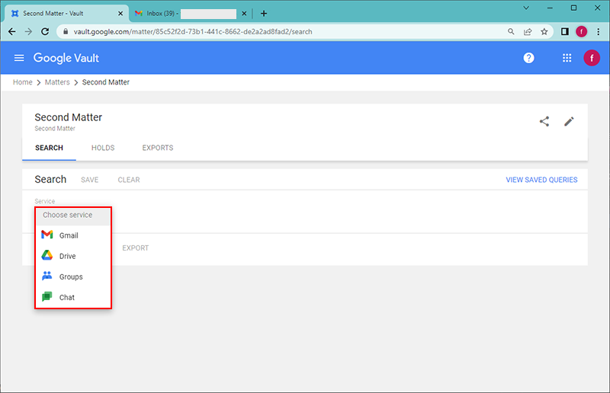The width and height of the screenshot is (610, 393).
Task: Click the zoom magnifier in address bar
Action: click(511, 31)
